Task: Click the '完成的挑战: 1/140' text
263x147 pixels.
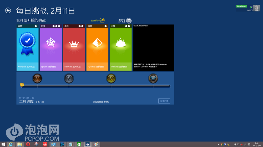Action: click(101, 102)
